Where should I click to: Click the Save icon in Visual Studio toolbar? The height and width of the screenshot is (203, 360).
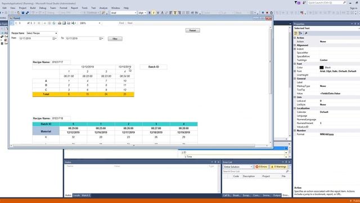point(23,12)
